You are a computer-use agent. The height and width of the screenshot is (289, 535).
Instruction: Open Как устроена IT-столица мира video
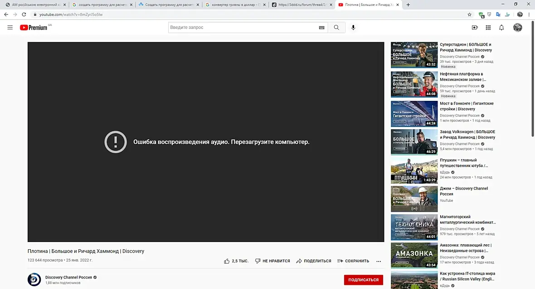pos(467,276)
